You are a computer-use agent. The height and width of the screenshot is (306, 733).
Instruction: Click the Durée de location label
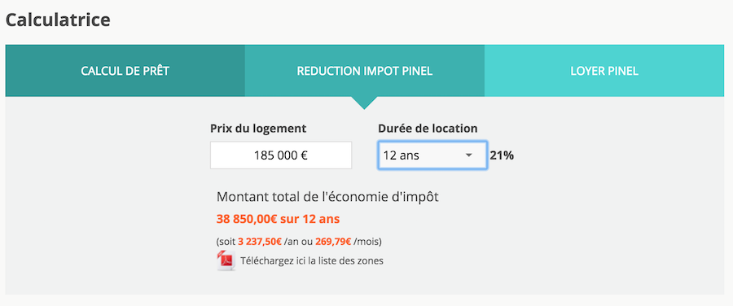428,129
